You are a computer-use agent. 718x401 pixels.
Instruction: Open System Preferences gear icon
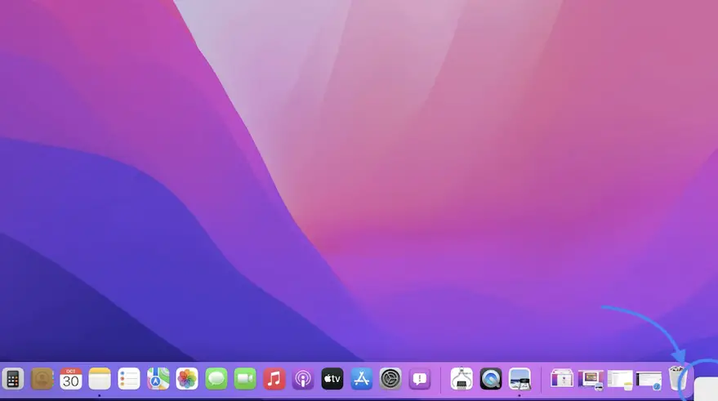point(390,379)
